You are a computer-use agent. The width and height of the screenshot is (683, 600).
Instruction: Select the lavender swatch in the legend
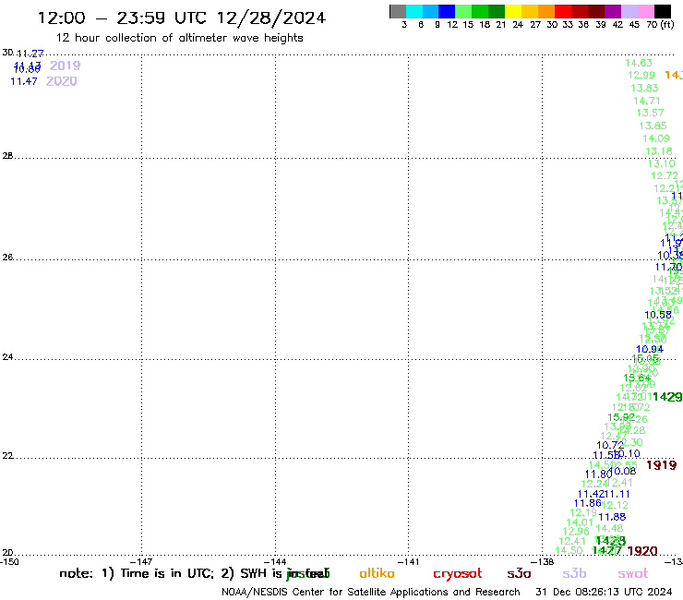(x=629, y=11)
